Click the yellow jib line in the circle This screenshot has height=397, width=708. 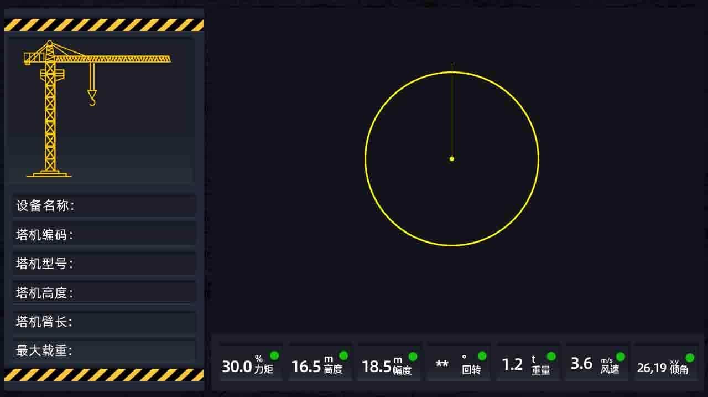[x=452, y=111]
